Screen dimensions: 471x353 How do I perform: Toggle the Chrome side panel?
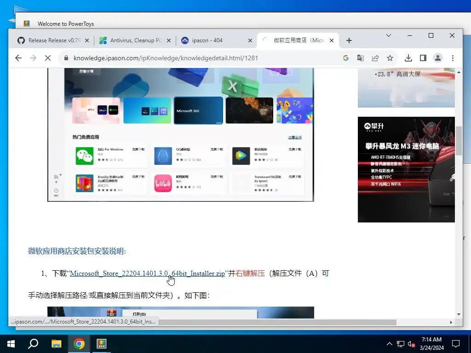point(423,58)
